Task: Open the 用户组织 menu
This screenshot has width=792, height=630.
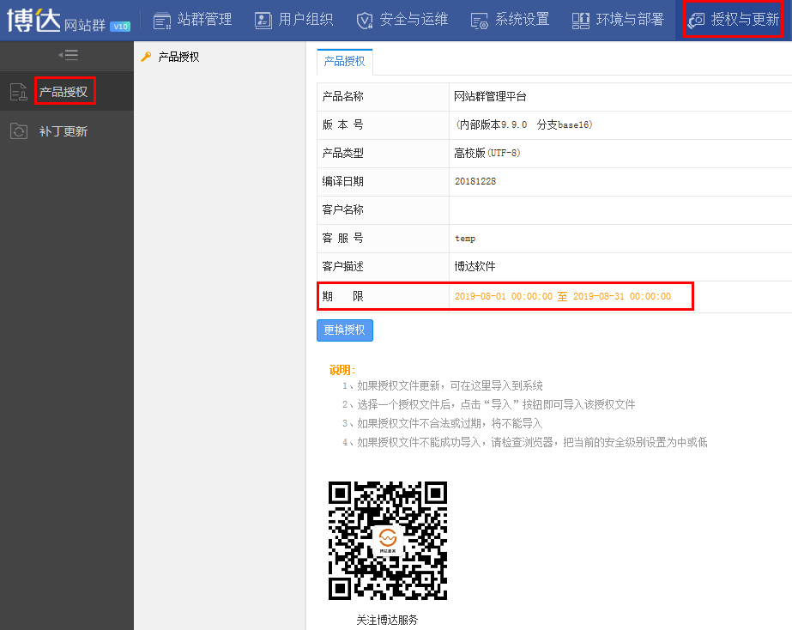Action: (305, 20)
